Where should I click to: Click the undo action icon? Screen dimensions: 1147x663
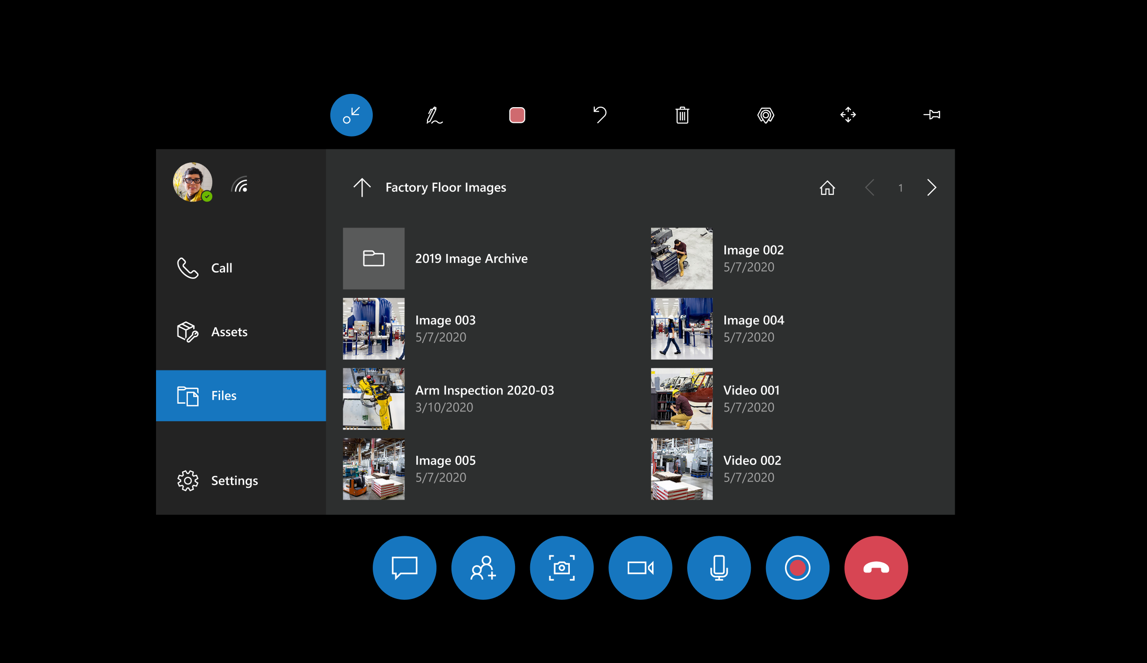(600, 114)
